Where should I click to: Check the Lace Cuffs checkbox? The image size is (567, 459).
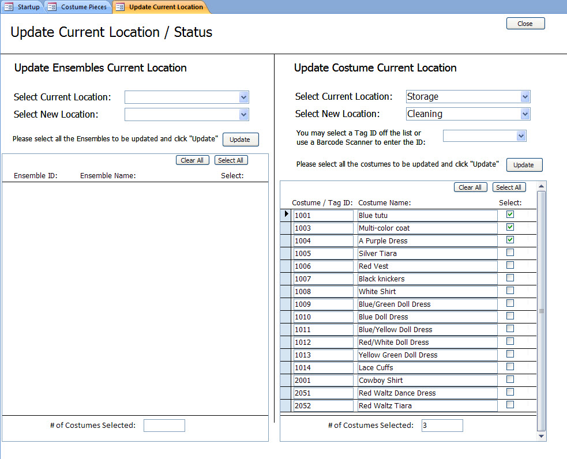[510, 367]
